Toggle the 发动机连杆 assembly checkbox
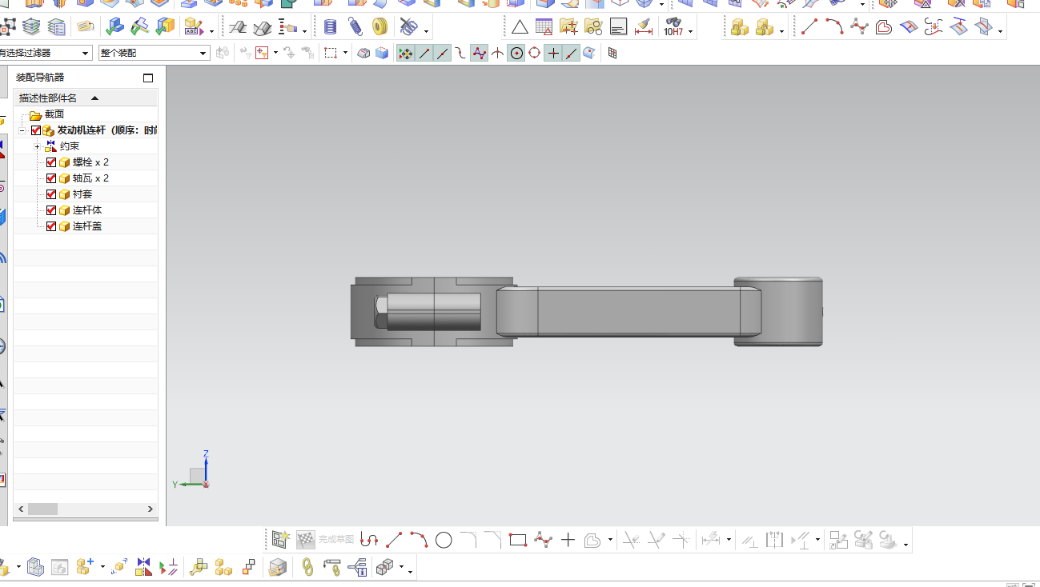1040x587 pixels. coord(36,130)
